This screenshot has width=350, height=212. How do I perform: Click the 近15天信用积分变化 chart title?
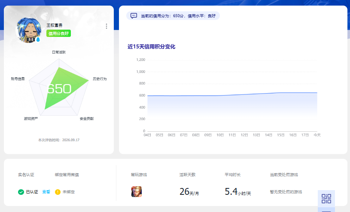pos(151,47)
